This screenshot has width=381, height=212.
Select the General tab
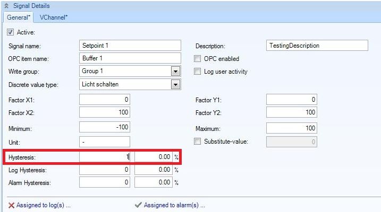coord(18,17)
